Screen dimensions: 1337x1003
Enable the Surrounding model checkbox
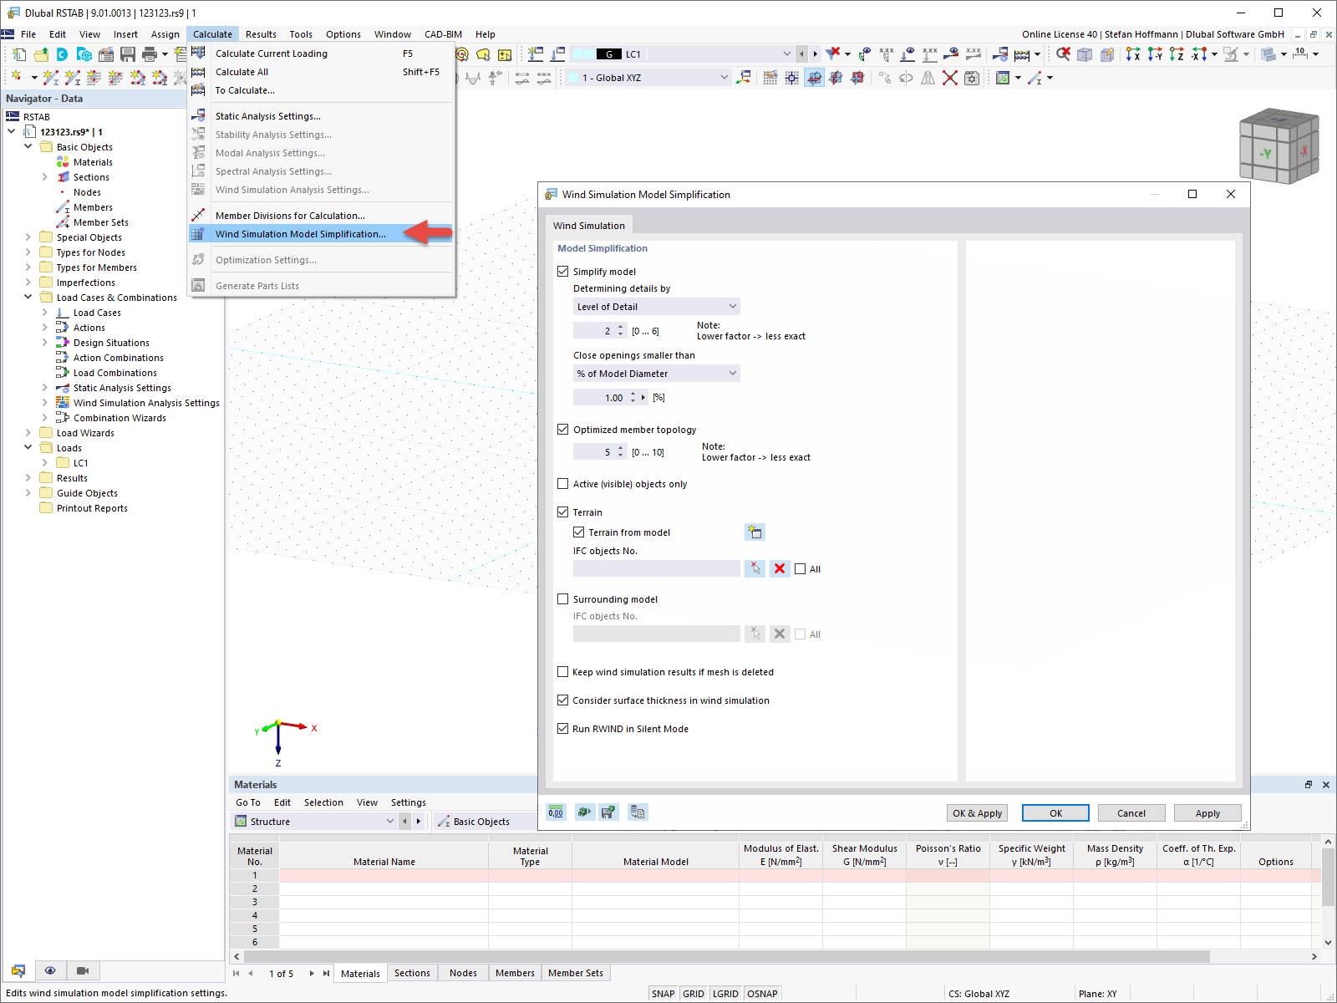pos(563,599)
